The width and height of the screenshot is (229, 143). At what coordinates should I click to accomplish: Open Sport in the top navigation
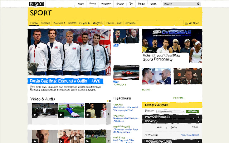92,4
